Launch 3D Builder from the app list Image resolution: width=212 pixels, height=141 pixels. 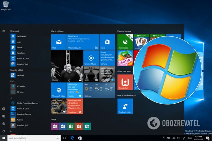[x=18, y=86]
